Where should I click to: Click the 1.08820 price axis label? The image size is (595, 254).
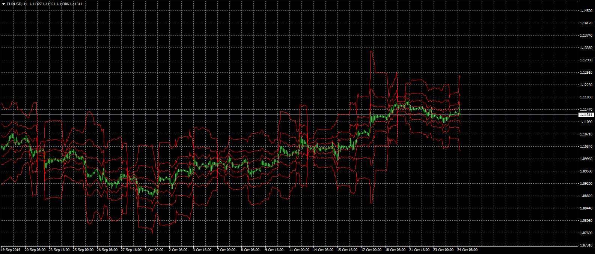[586, 196]
